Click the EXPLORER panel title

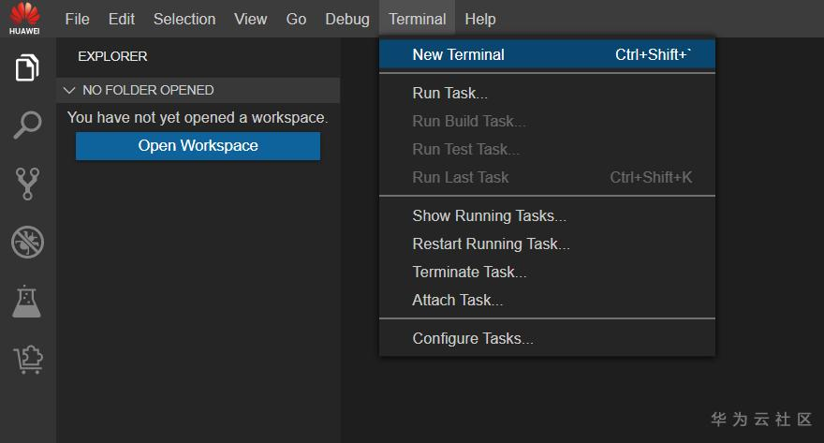(x=112, y=56)
